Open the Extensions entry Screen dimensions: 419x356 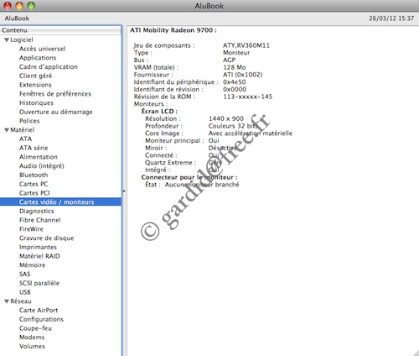point(35,85)
